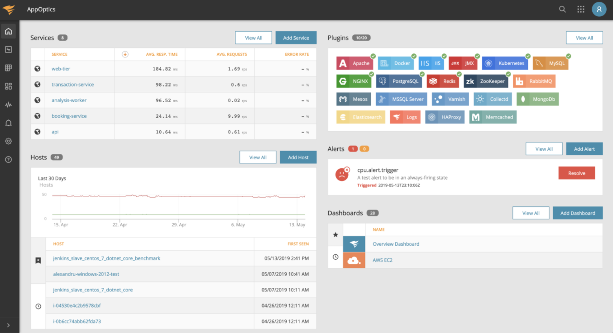Open host i-04530e4c2b9578cbf
This screenshot has width=613, height=333.
tap(77, 305)
